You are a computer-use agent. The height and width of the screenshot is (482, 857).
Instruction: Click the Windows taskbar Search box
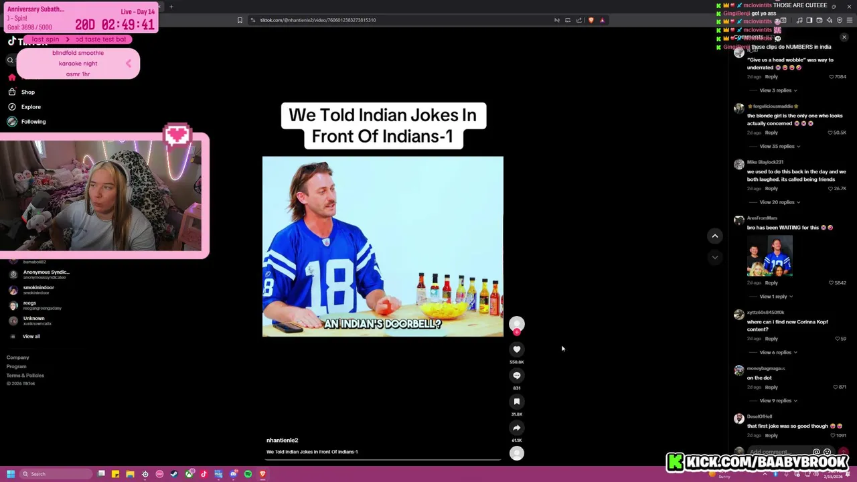tap(56, 474)
